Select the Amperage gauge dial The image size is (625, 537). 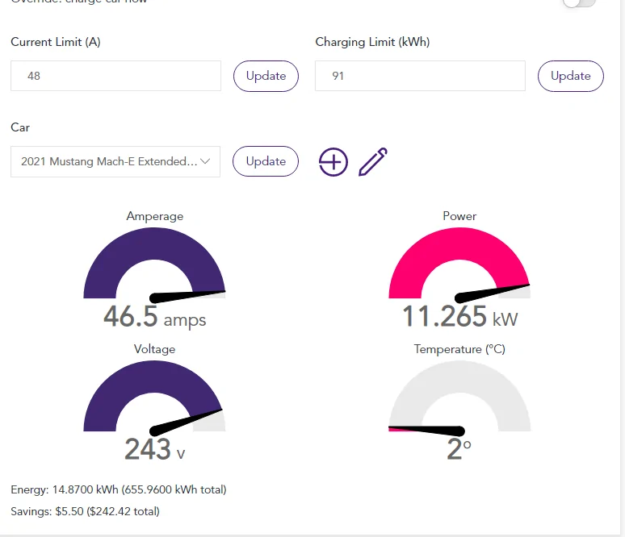click(x=154, y=264)
